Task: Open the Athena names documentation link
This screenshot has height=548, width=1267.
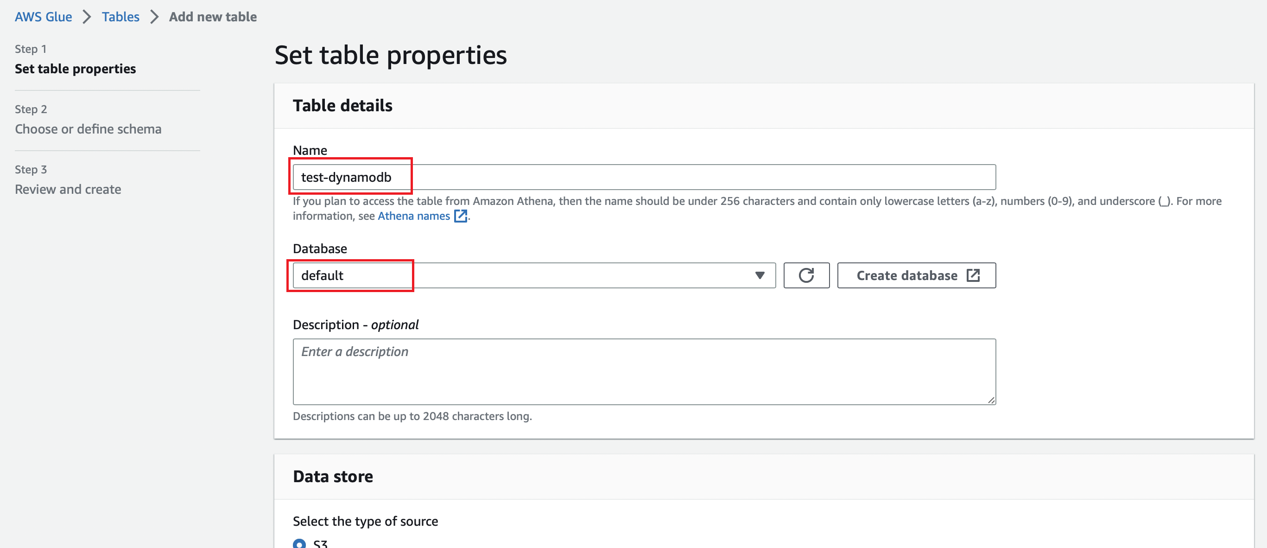Action: (x=414, y=216)
